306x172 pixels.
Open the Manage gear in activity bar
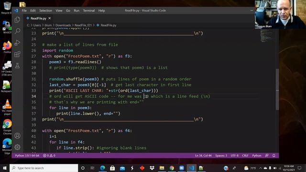[17, 147]
